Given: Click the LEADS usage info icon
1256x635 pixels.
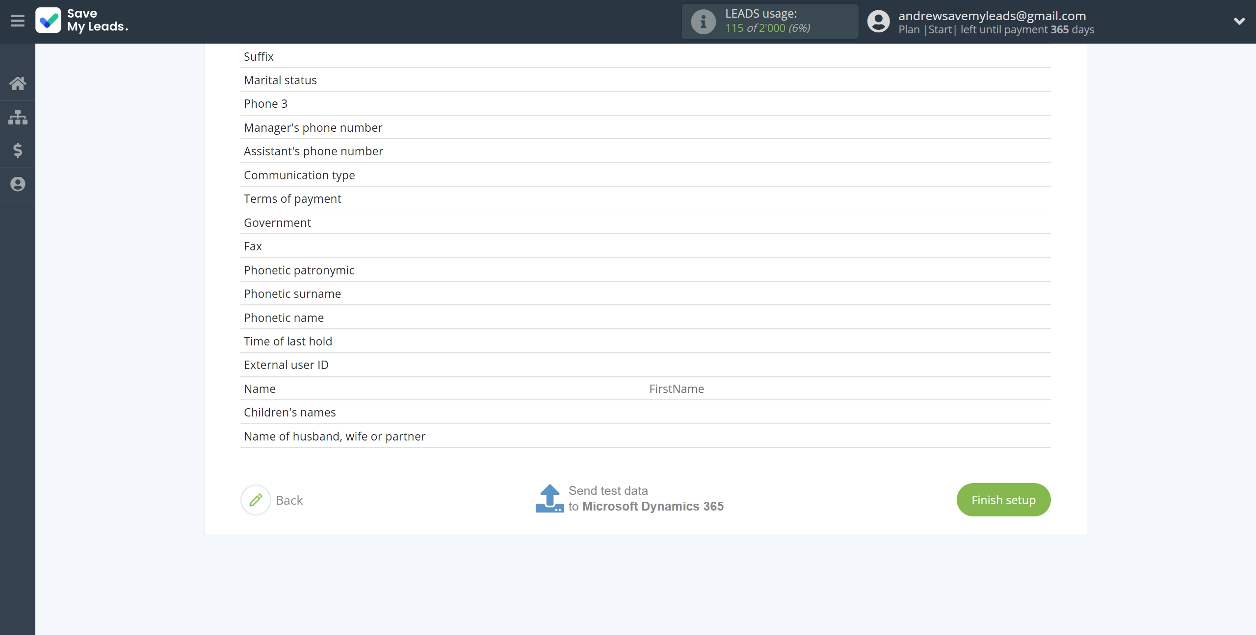Looking at the screenshot, I should pyautogui.click(x=703, y=22).
